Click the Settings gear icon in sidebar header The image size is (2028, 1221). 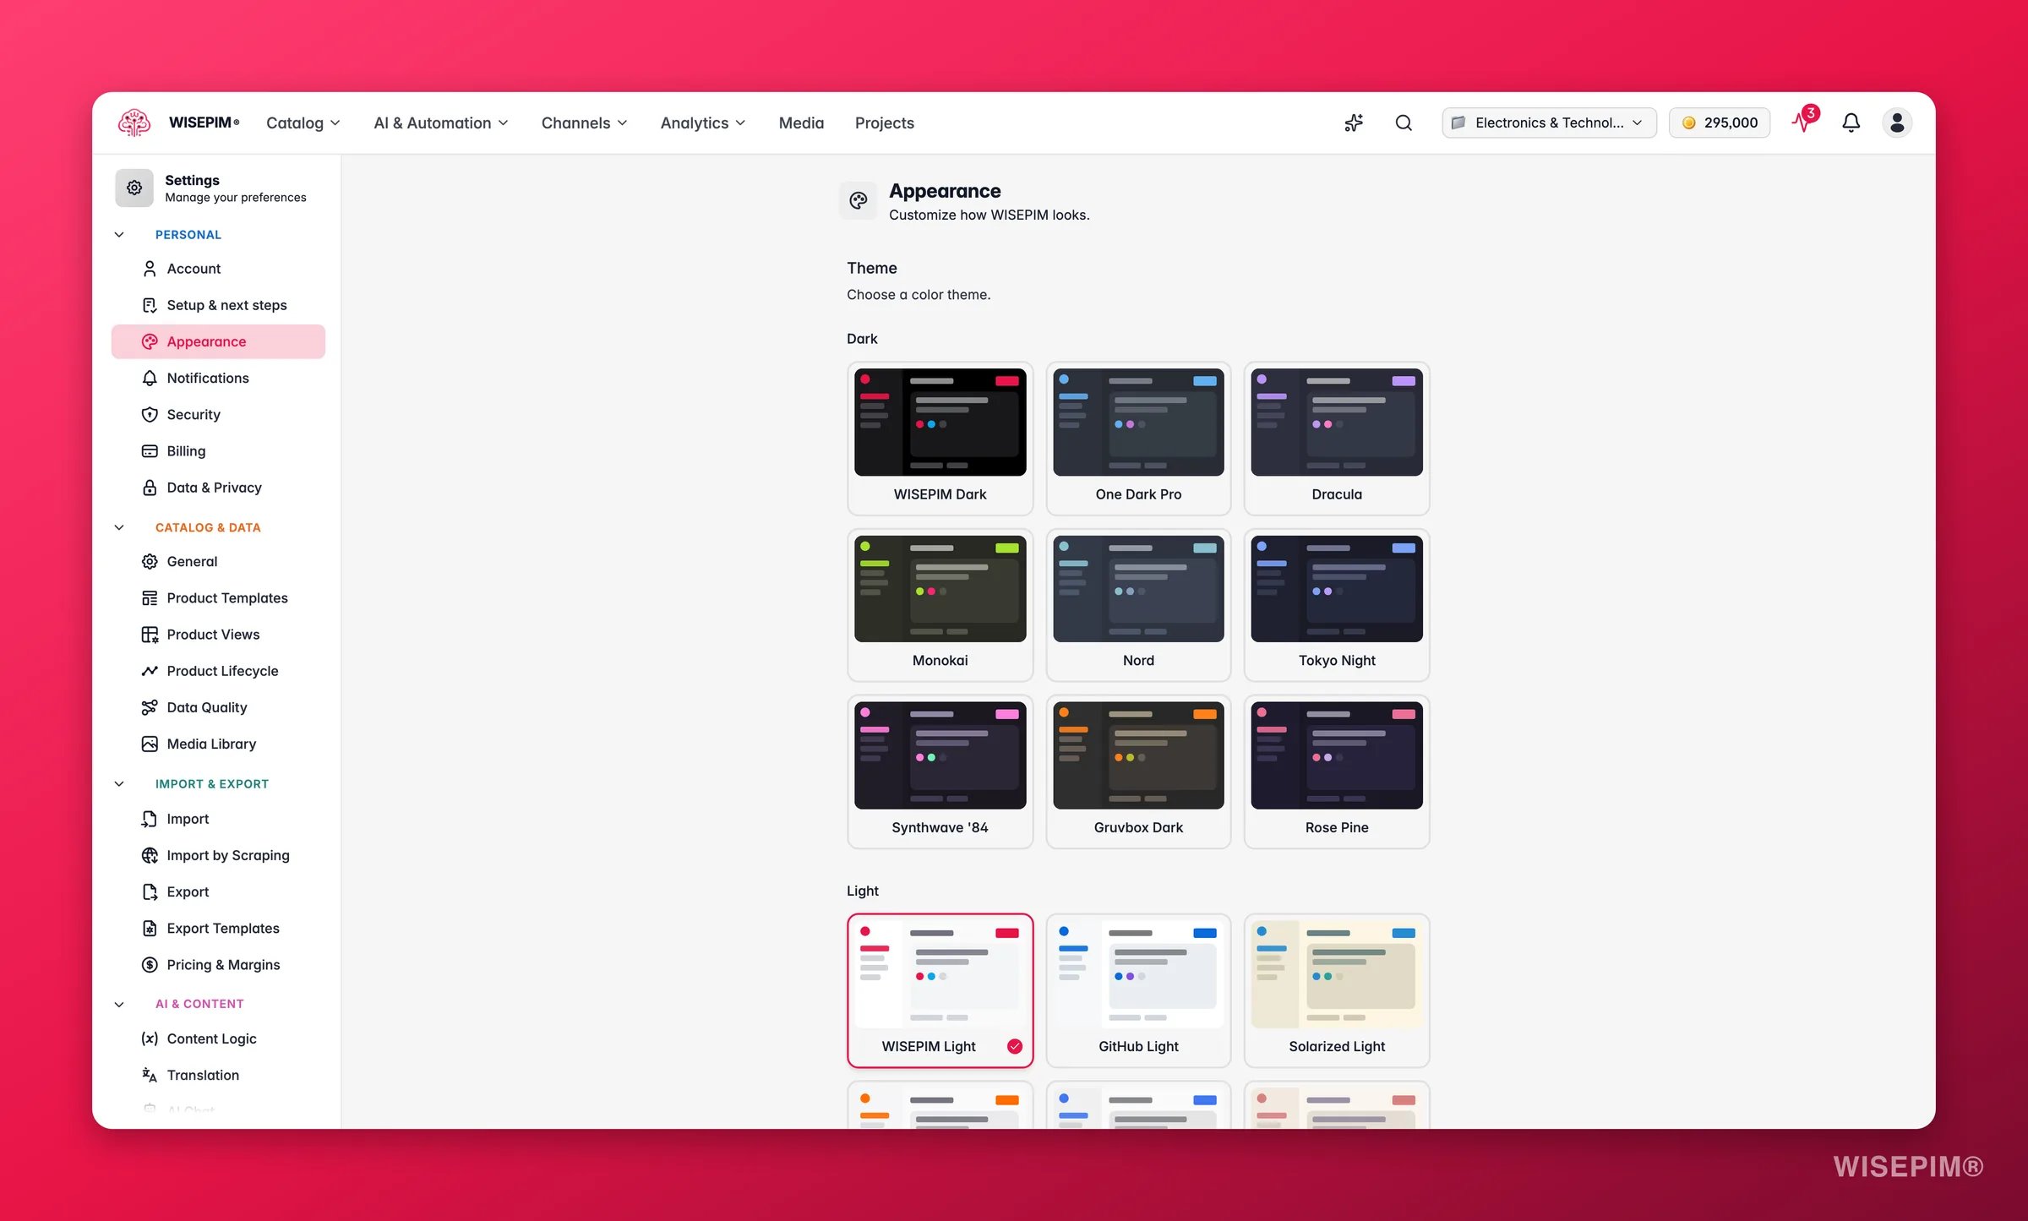[134, 188]
